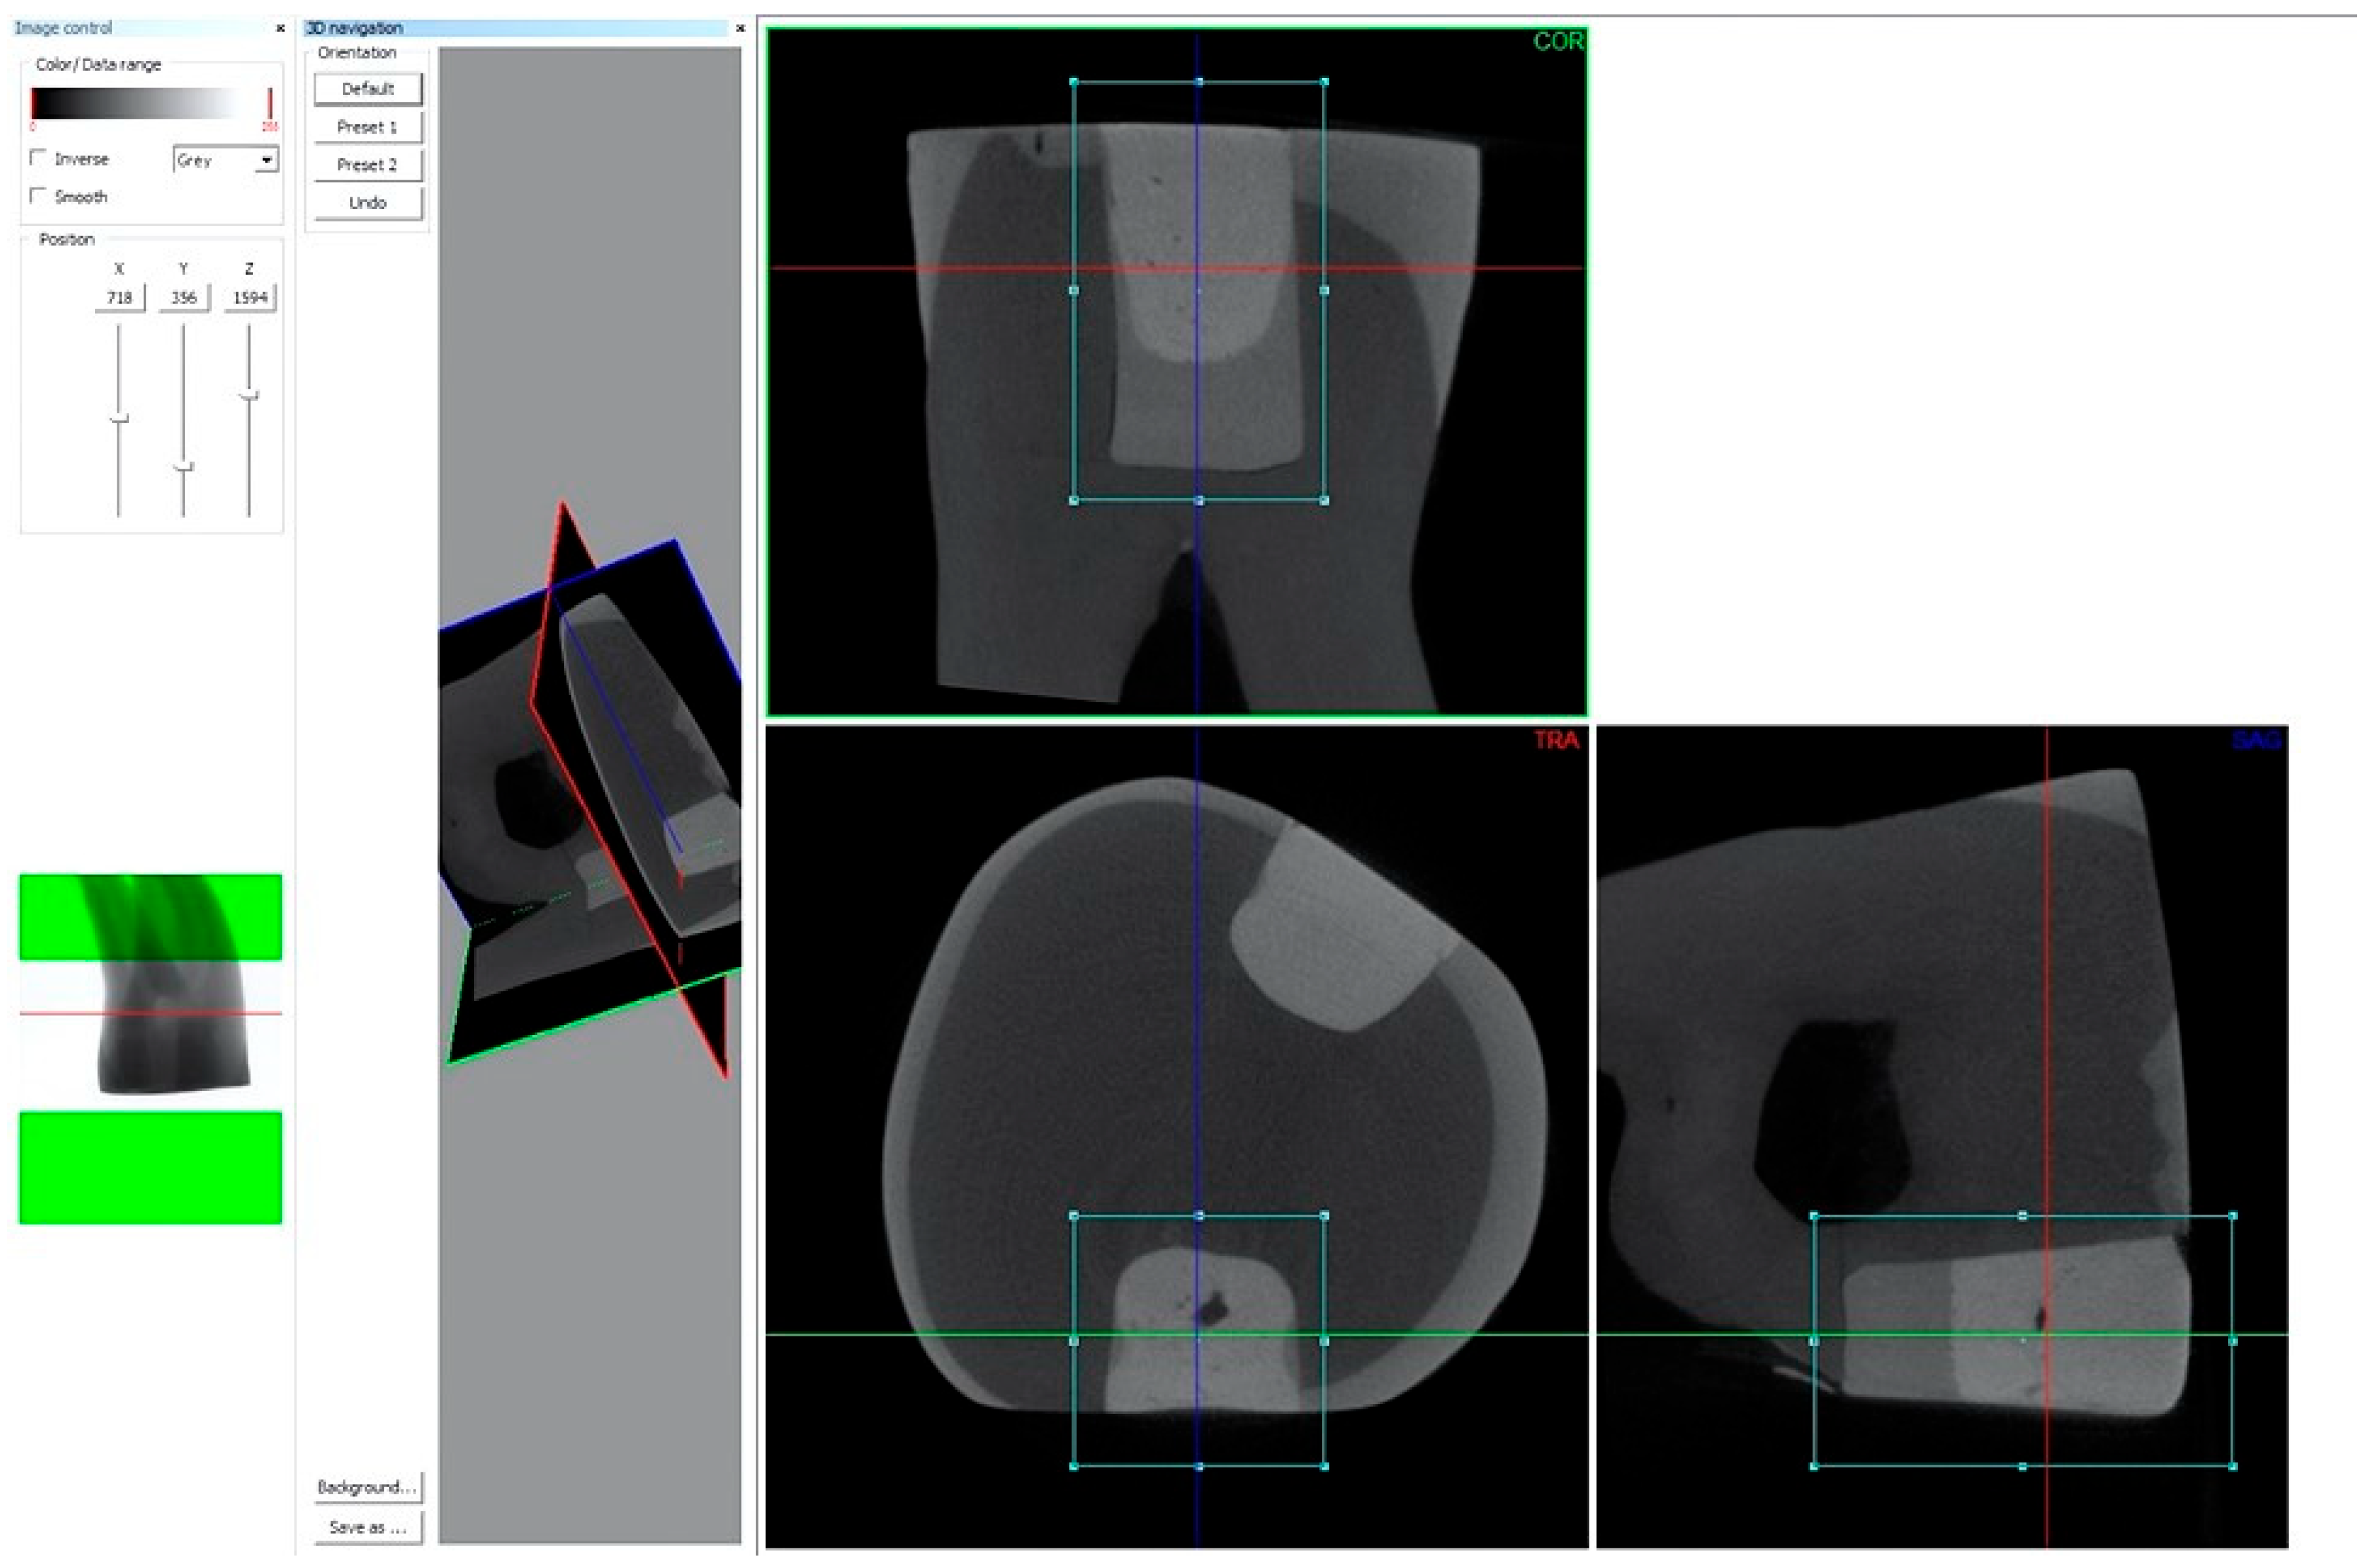Click the X position slider handle
The image size is (2369, 1568).
click(x=119, y=418)
